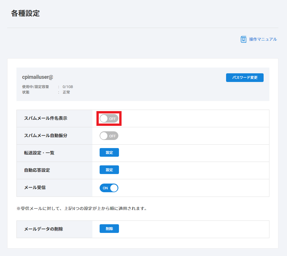
Task: Click the スパムメール件名表示 row label
Action: 46,118
